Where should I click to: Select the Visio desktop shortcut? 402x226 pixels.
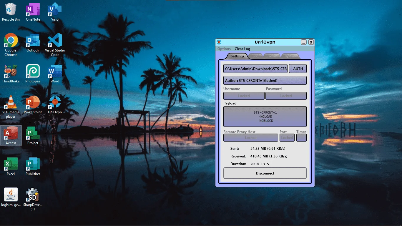(55, 12)
